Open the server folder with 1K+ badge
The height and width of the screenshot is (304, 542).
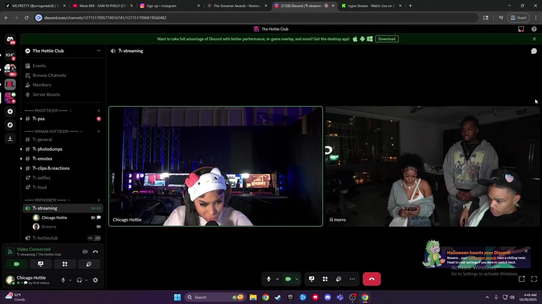[10, 69]
